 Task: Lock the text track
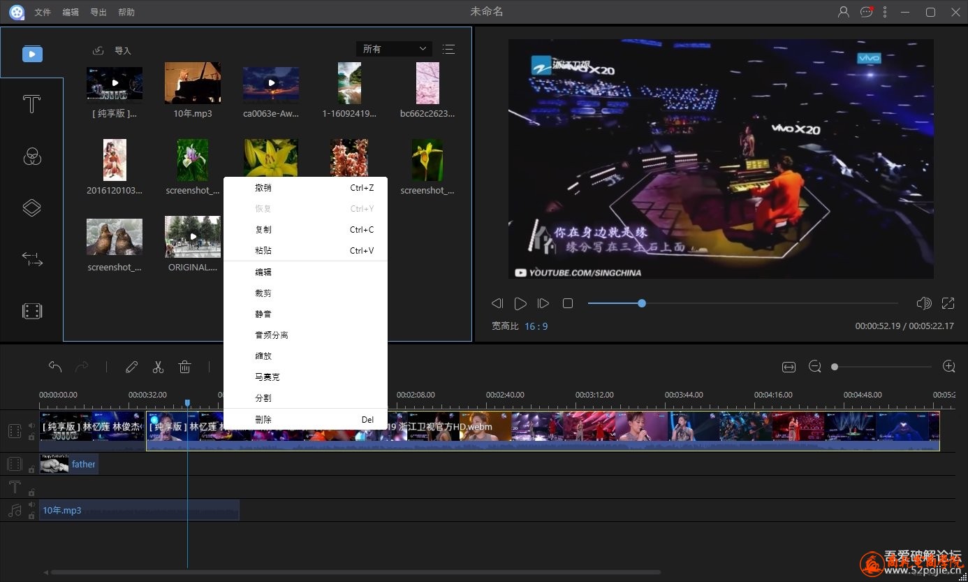pyautogui.click(x=31, y=493)
